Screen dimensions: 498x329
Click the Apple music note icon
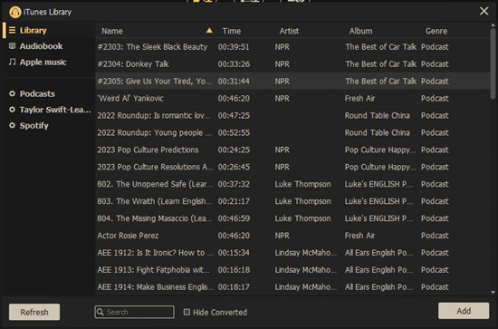click(12, 62)
